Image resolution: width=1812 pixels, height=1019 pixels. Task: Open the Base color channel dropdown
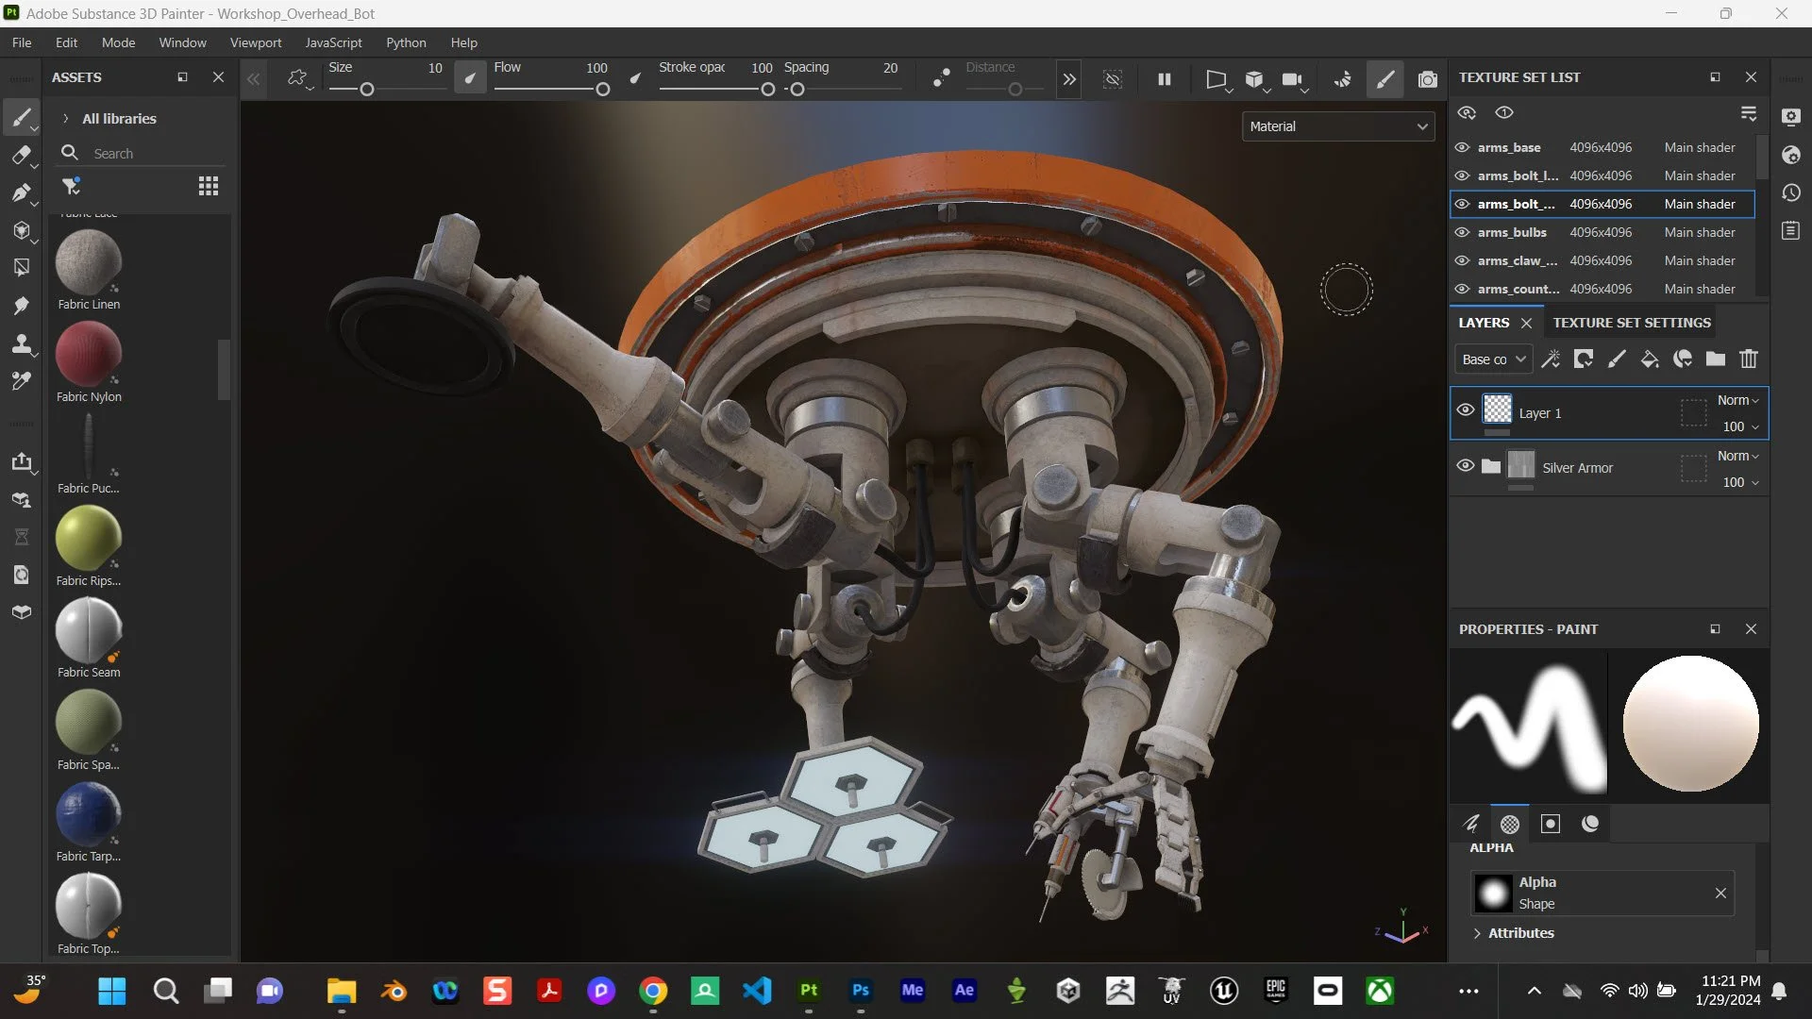click(1493, 359)
